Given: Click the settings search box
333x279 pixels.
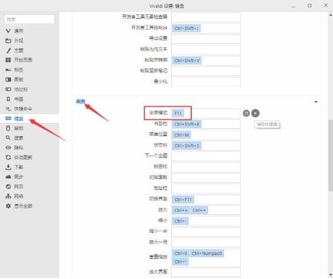Looking at the screenshot, I should click(30, 19).
